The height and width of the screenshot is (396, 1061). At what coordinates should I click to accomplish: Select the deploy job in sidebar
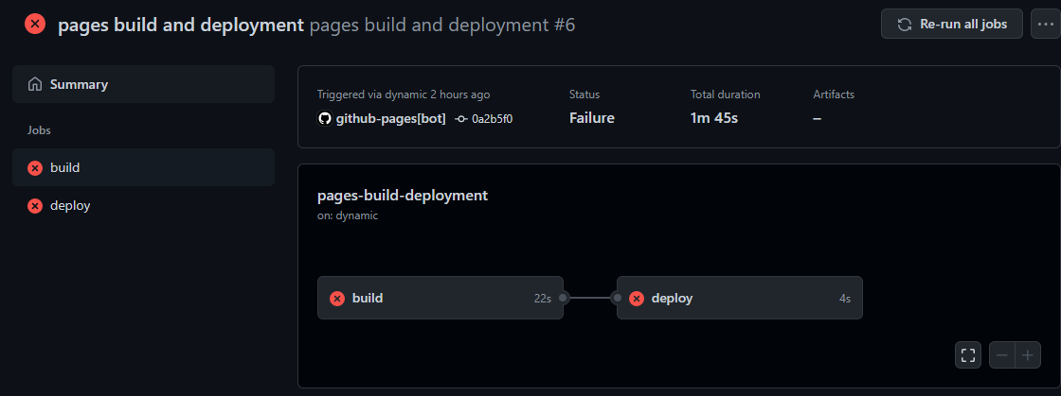[x=70, y=206]
